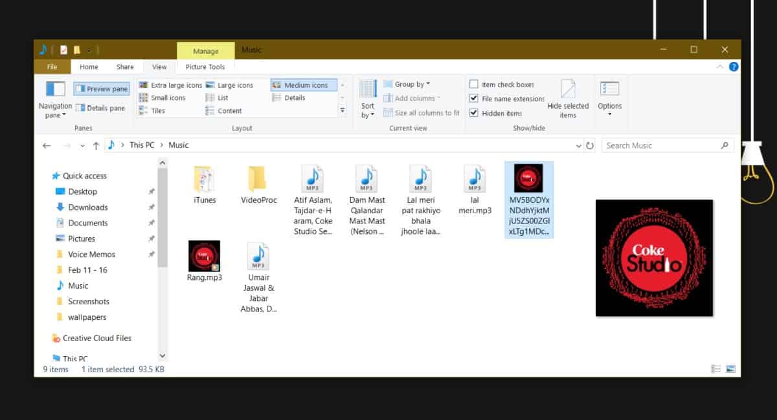777x420 pixels.
Task: Select the Content layout option
Action: (224, 110)
